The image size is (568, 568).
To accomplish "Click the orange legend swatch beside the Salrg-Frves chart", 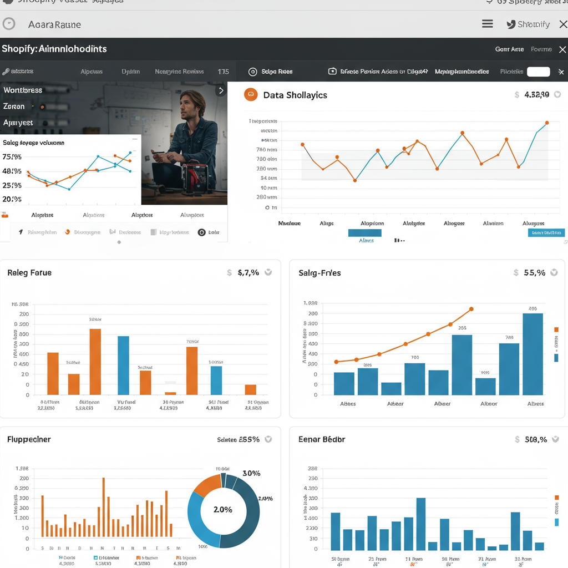I will click(x=556, y=330).
